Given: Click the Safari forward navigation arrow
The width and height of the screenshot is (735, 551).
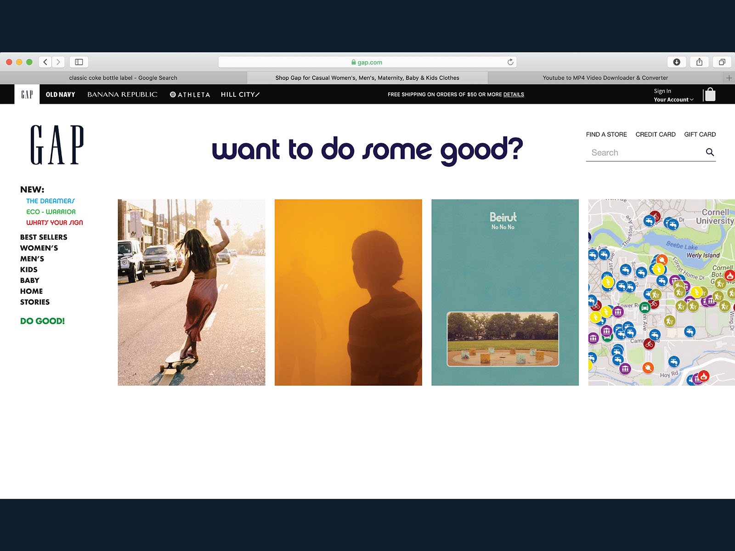Looking at the screenshot, I should point(58,62).
